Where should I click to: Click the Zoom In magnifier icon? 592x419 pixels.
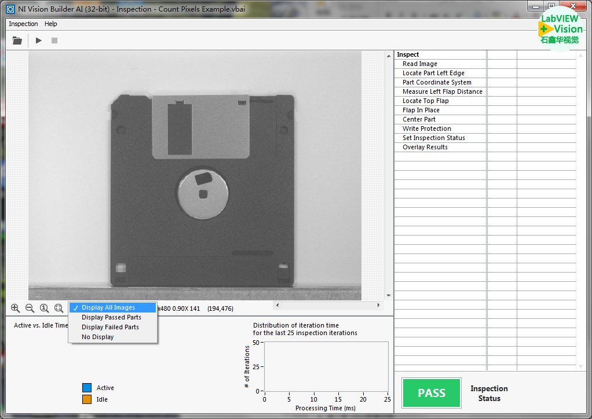click(x=16, y=308)
